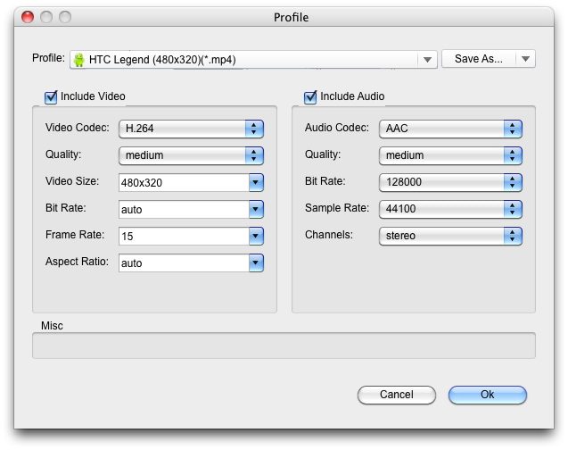568x450 pixels.
Task: Open the audio Quality medium popup
Action: [450, 155]
